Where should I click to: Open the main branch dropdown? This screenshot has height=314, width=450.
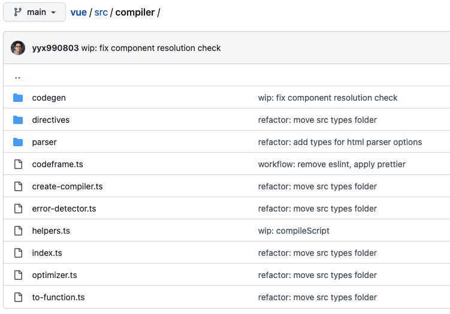pos(34,12)
